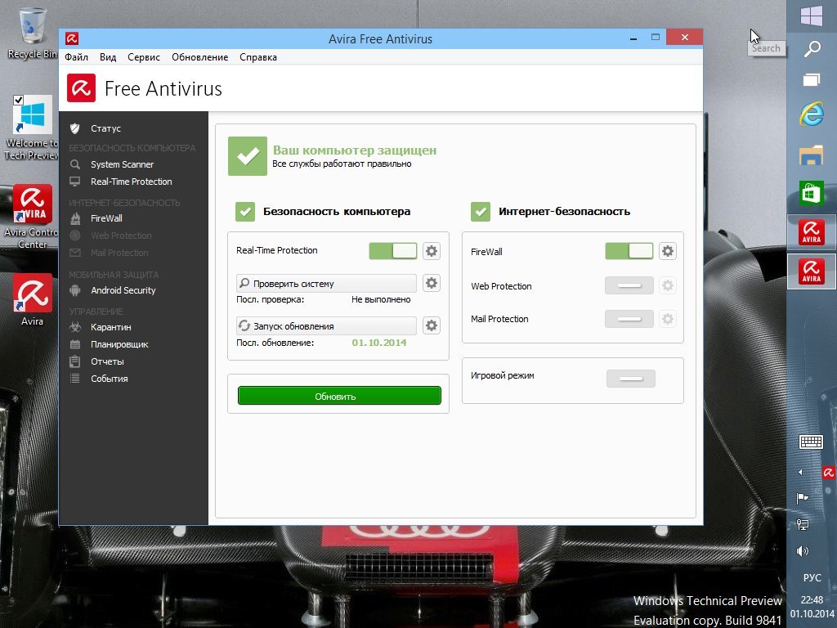
Task: Select the Avira desktop shortcut
Action: pyautogui.click(x=32, y=299)
